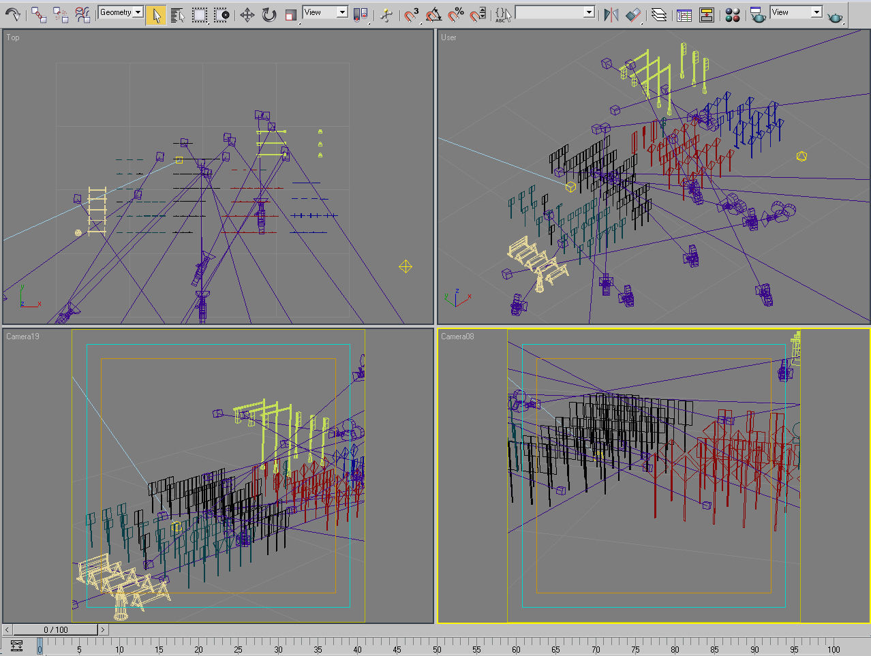
Task: Click the Mirror tool icon
Action: click(611, 15)
